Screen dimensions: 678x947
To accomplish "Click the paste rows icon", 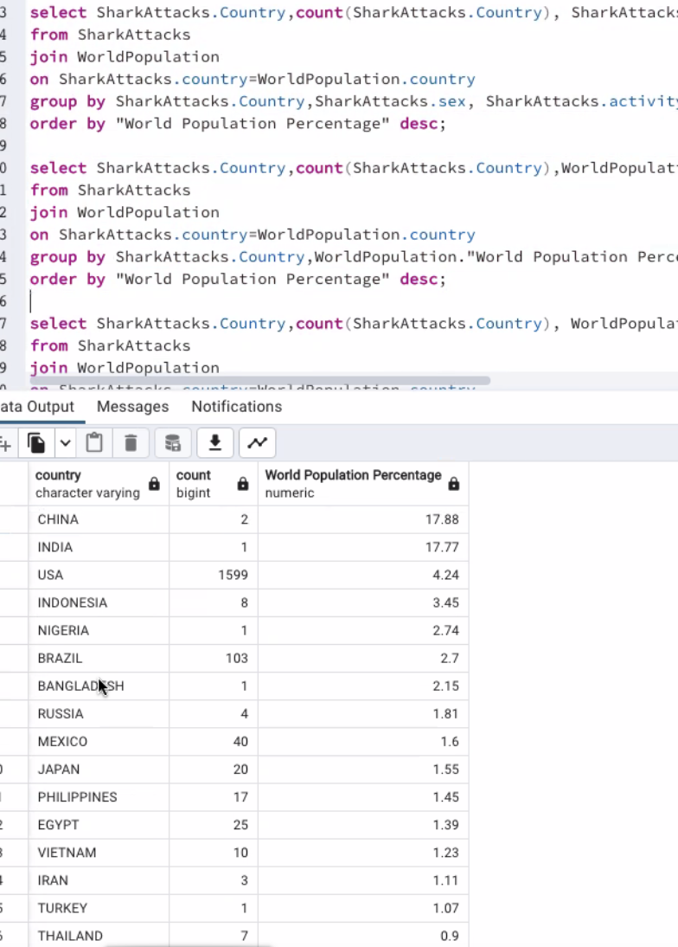I will (x=94, y=442).
